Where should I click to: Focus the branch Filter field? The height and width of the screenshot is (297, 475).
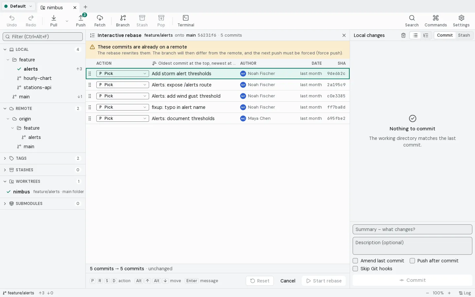click(x=43, y=37)
